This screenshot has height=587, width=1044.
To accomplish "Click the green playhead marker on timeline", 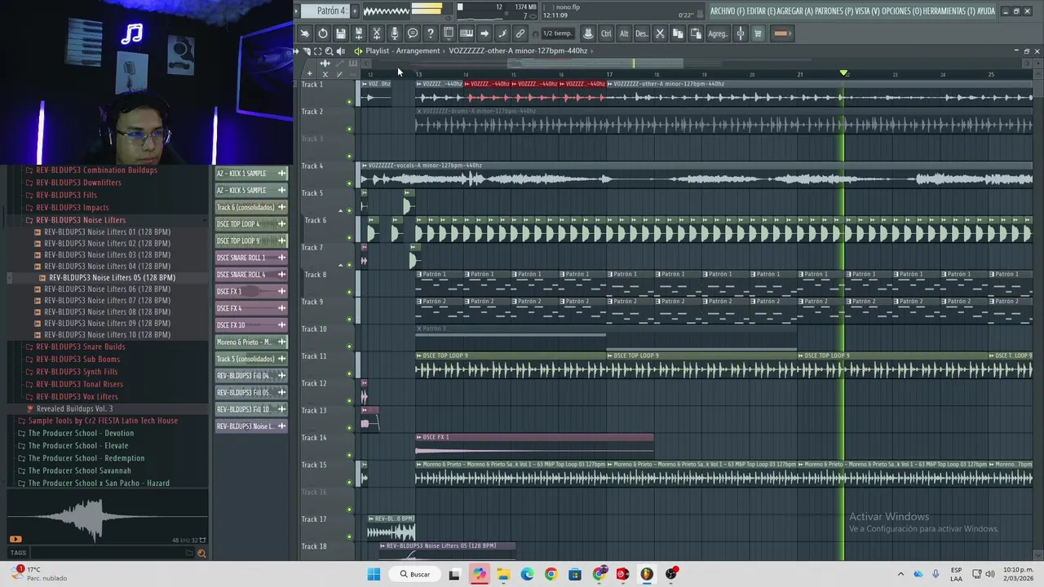I will (843, 73).
